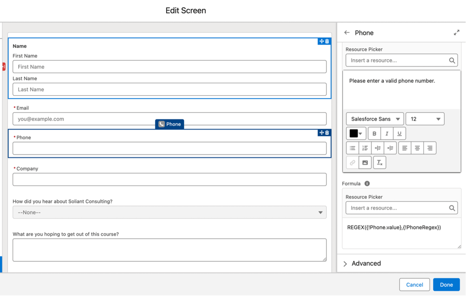This screenshot has width=467, height=296.
Task: Click the Phone input field
Action: point(170,149)
